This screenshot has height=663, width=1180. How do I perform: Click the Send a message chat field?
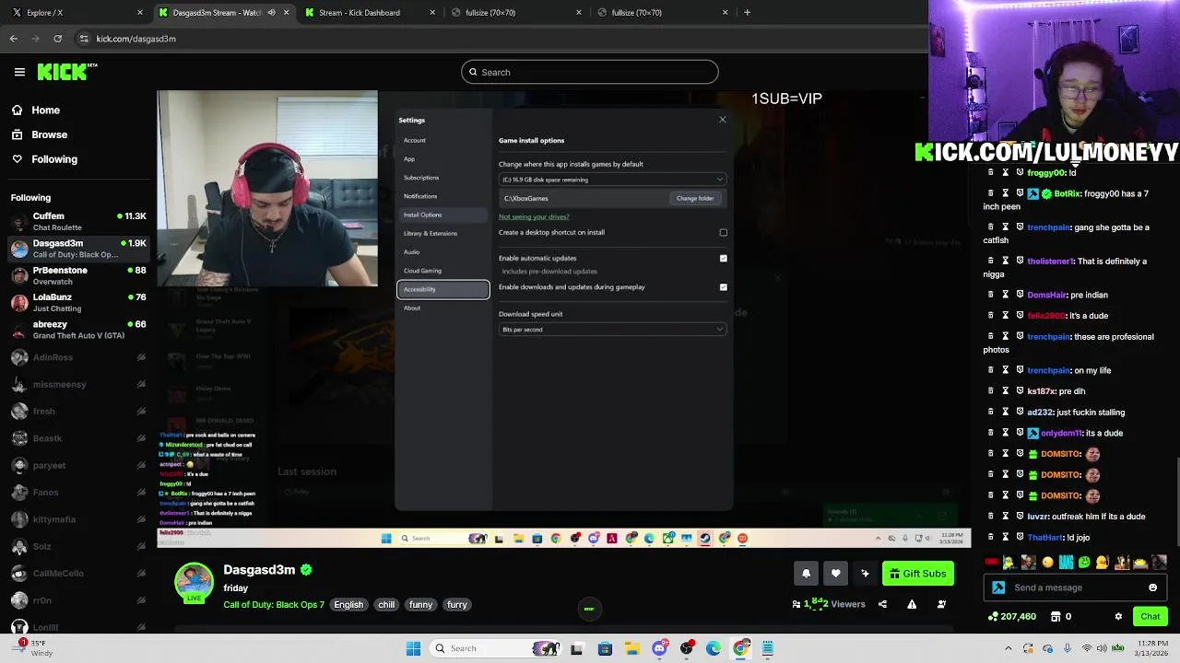pos(1077,587)
